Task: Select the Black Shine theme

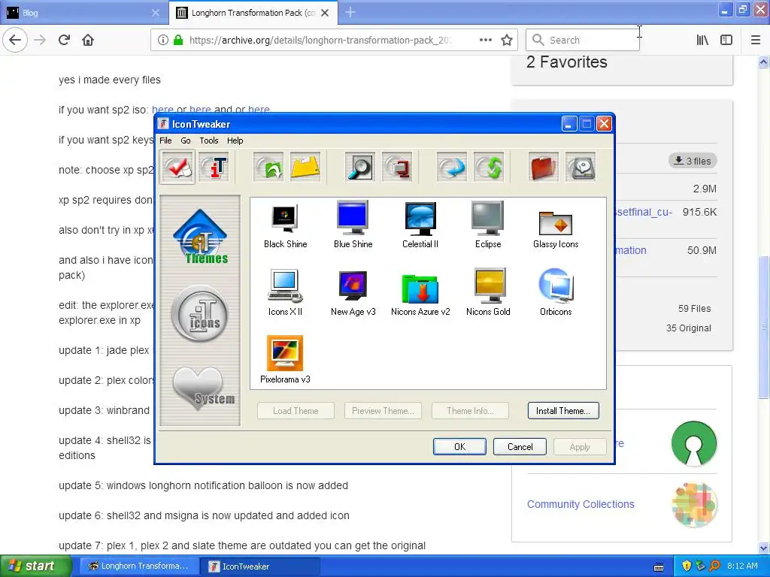Action: (x=285, y=226)
